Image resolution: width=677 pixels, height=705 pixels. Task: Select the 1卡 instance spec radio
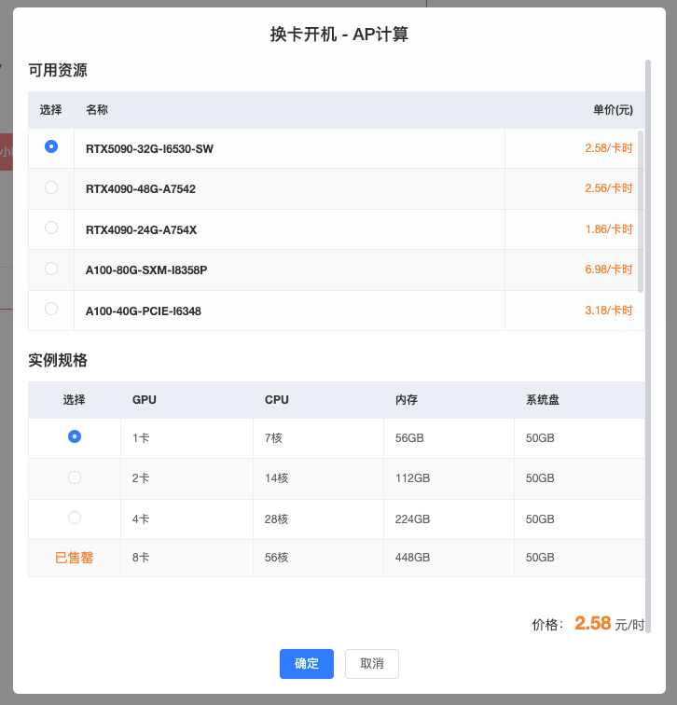tap(75, 436)
